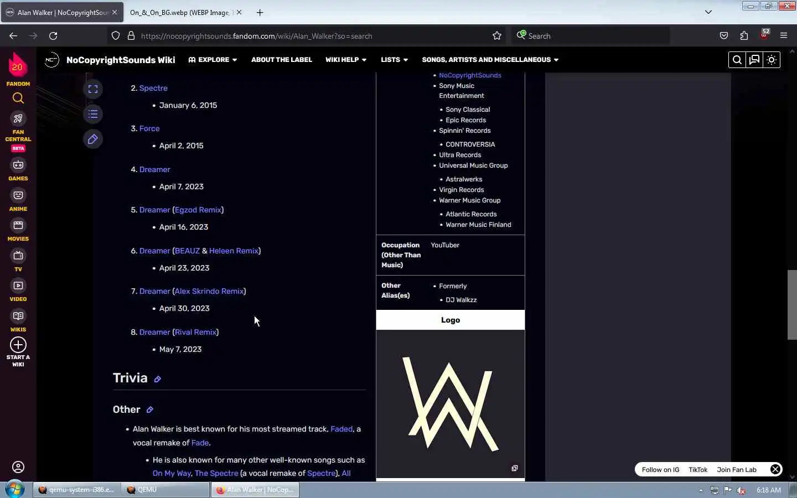This screenshot has height=498, width=797.
Task: Switch to qemu-system-i386 taskbar item
Action: coord(77,490)
